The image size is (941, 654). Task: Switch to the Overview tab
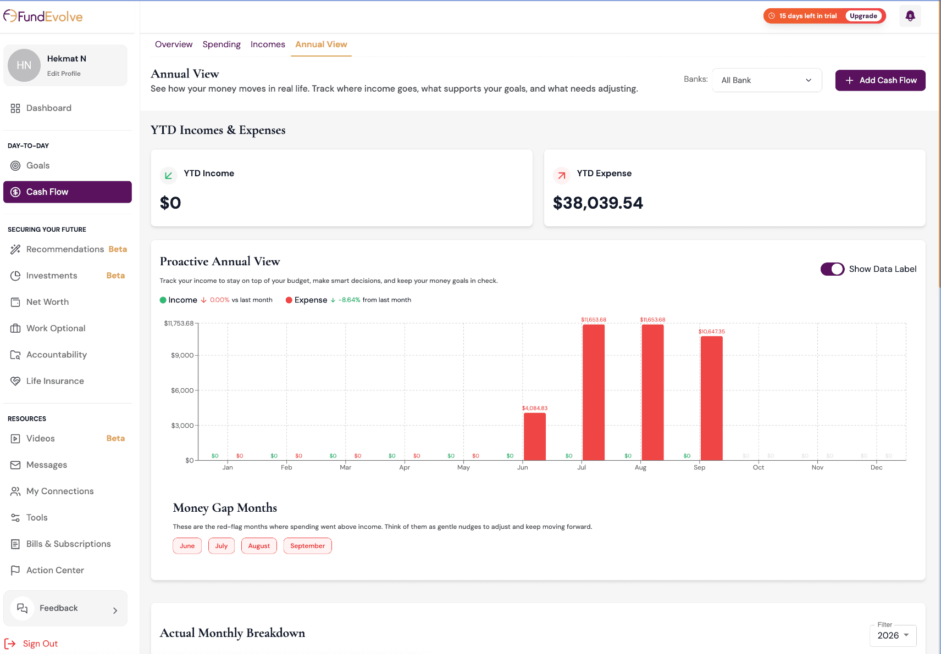point(174,44)
